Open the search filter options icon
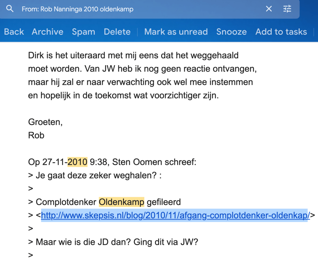This screenshot has width=318, height=270. pos(287,9)
